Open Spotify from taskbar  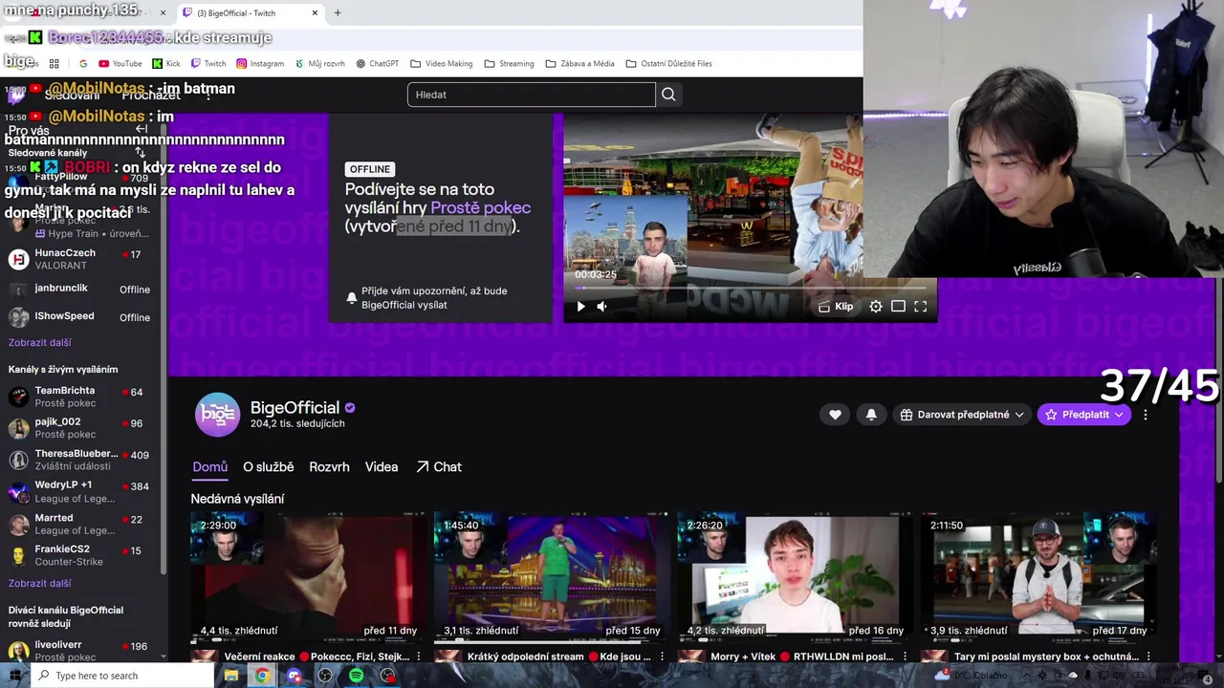[356, 676]
